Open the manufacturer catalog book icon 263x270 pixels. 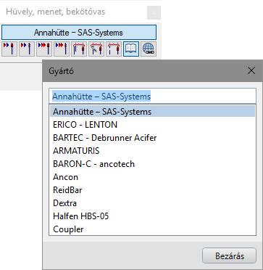tap(131, 49)
